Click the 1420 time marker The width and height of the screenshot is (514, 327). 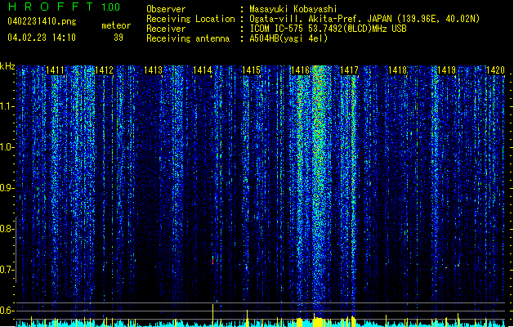[x=495, y=70]
